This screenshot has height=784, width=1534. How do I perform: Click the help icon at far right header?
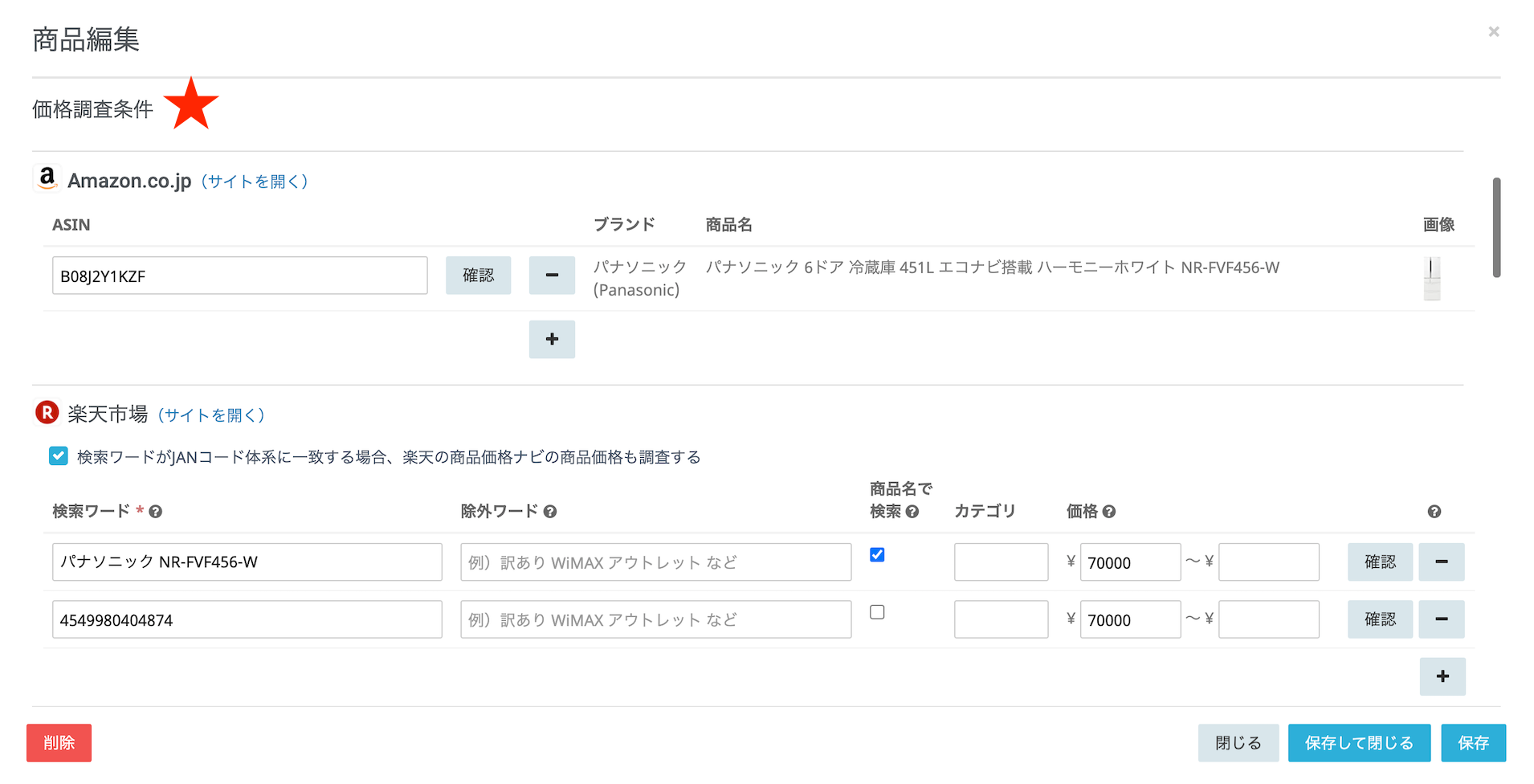pyautogui.click(x=1434, y=512)
